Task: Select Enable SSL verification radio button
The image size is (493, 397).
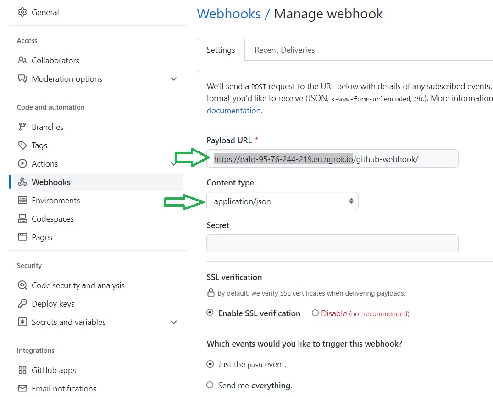Action: pos(210,313)
